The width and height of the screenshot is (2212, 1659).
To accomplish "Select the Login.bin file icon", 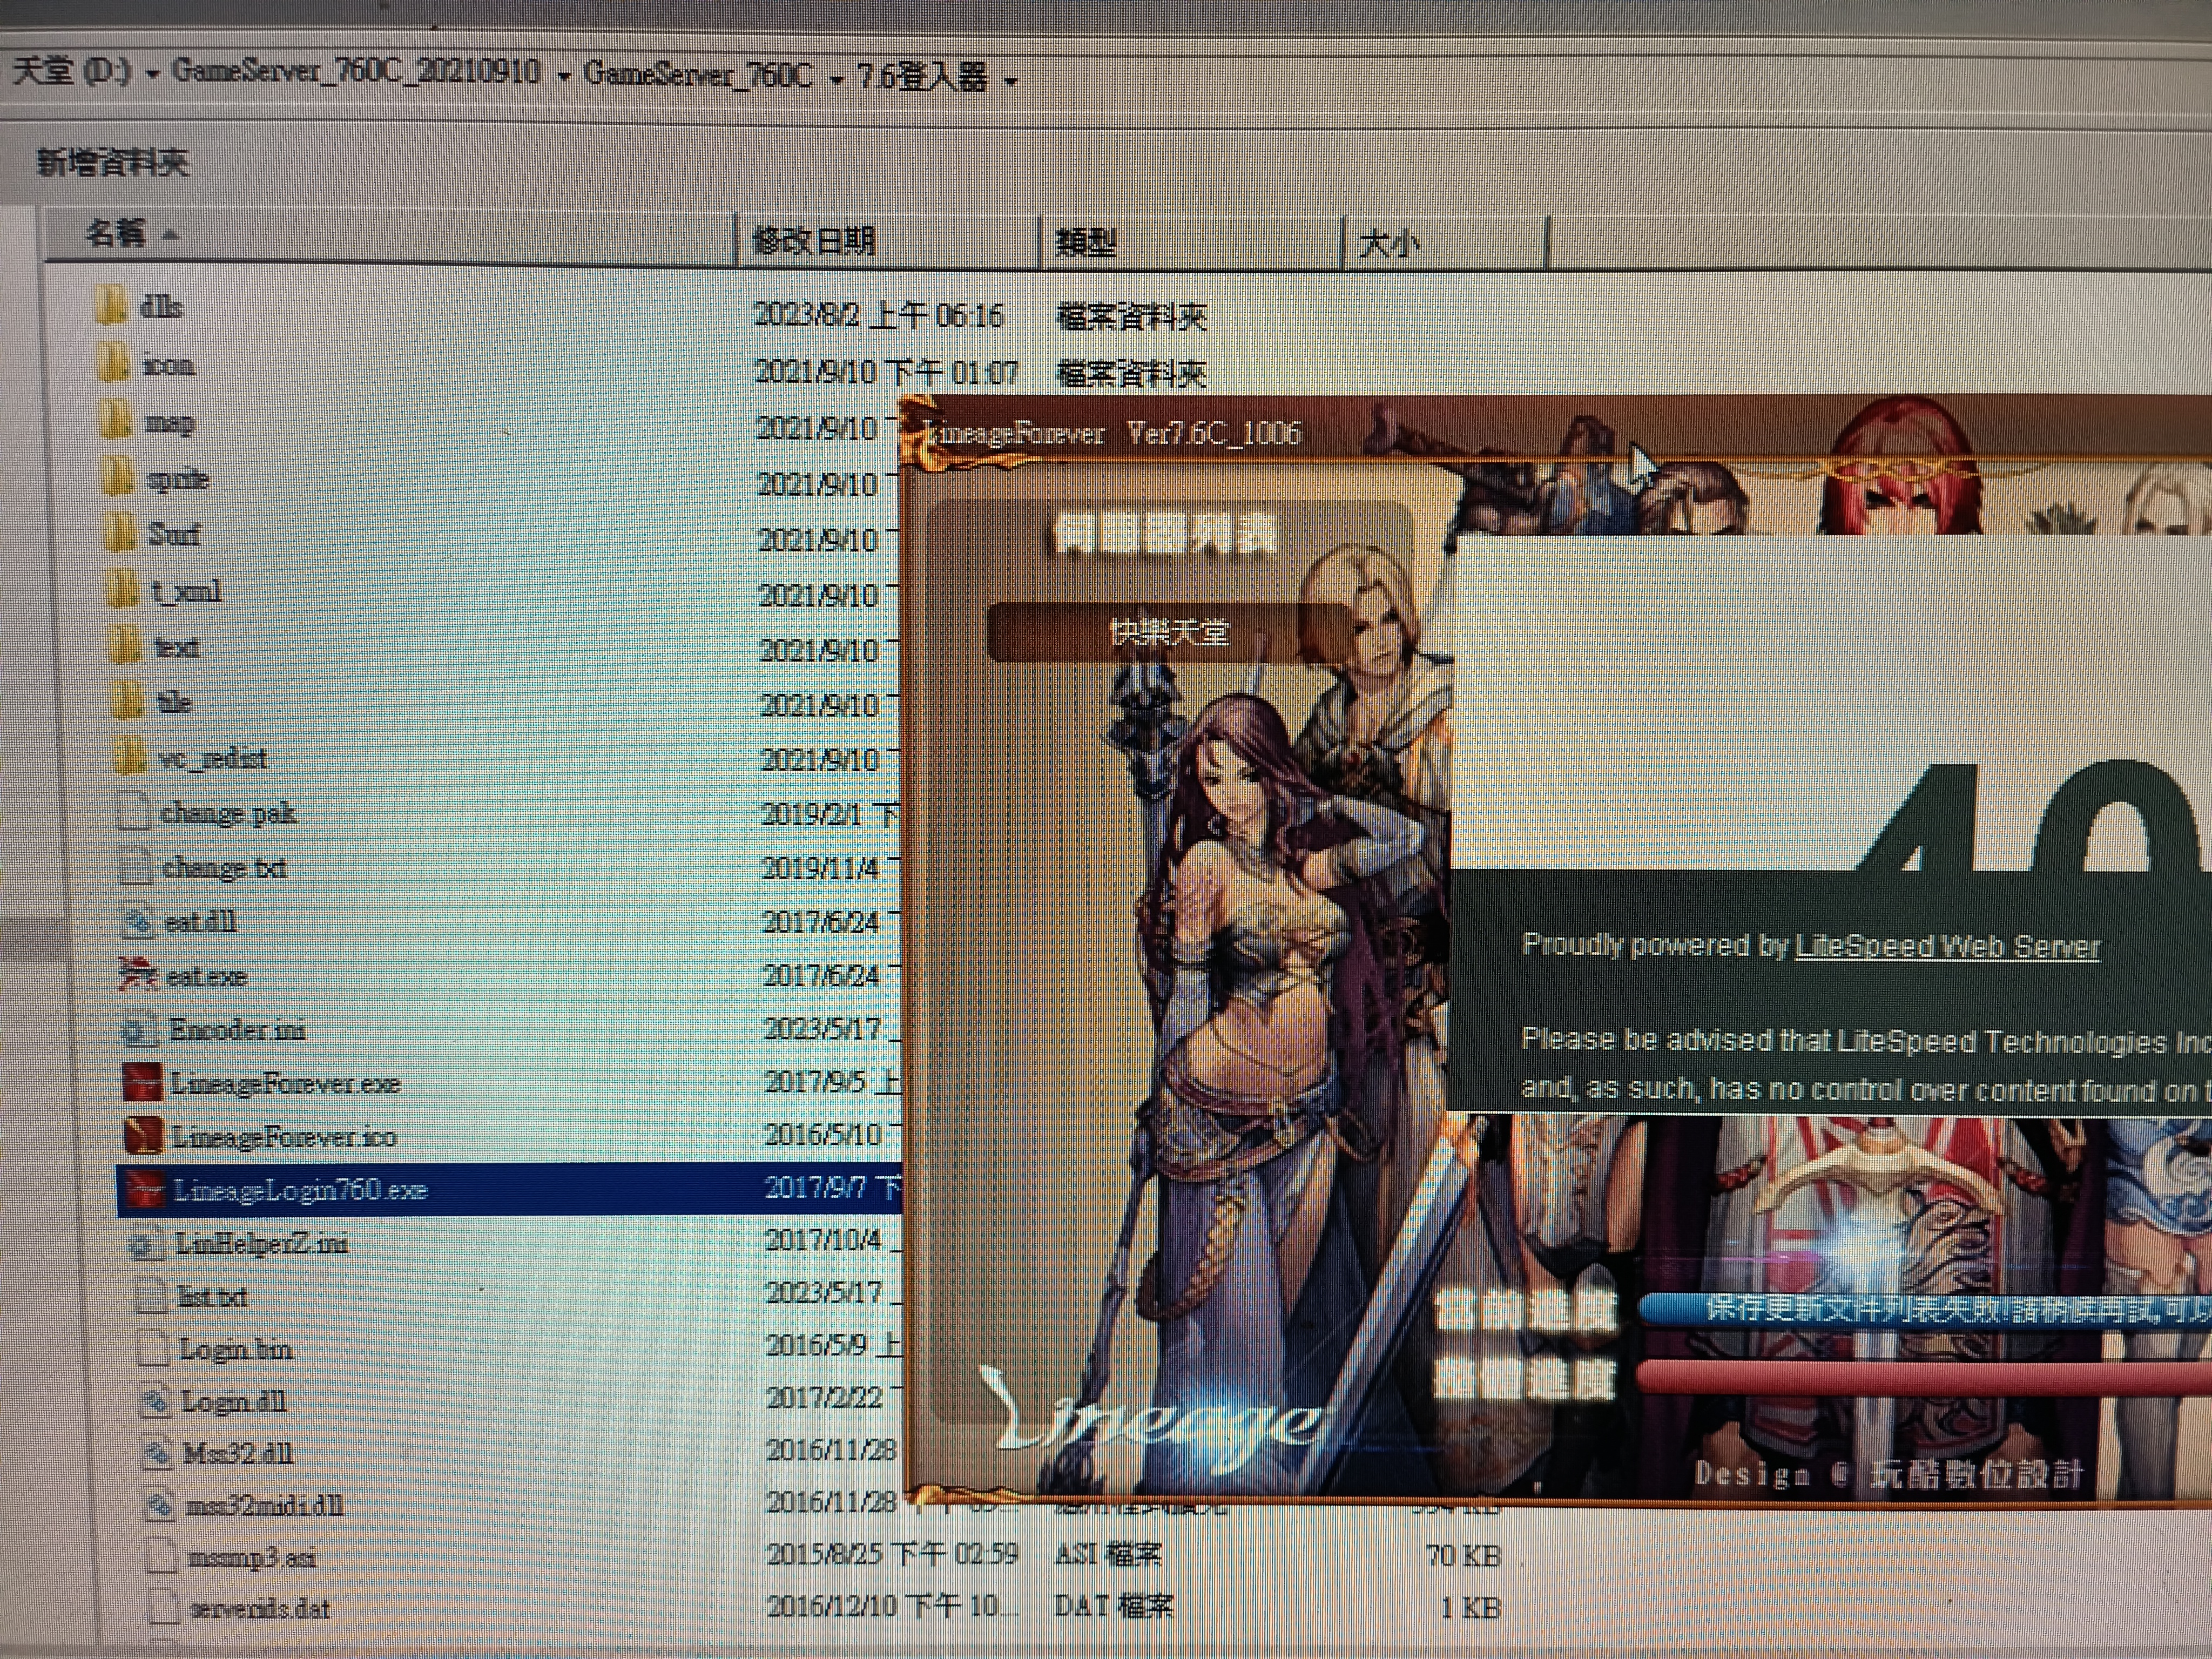I will tap(153, 1349).
